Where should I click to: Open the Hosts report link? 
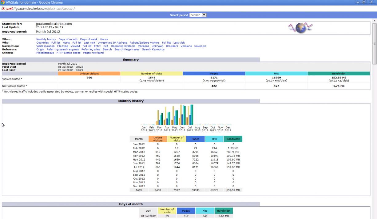pos(66,43)
